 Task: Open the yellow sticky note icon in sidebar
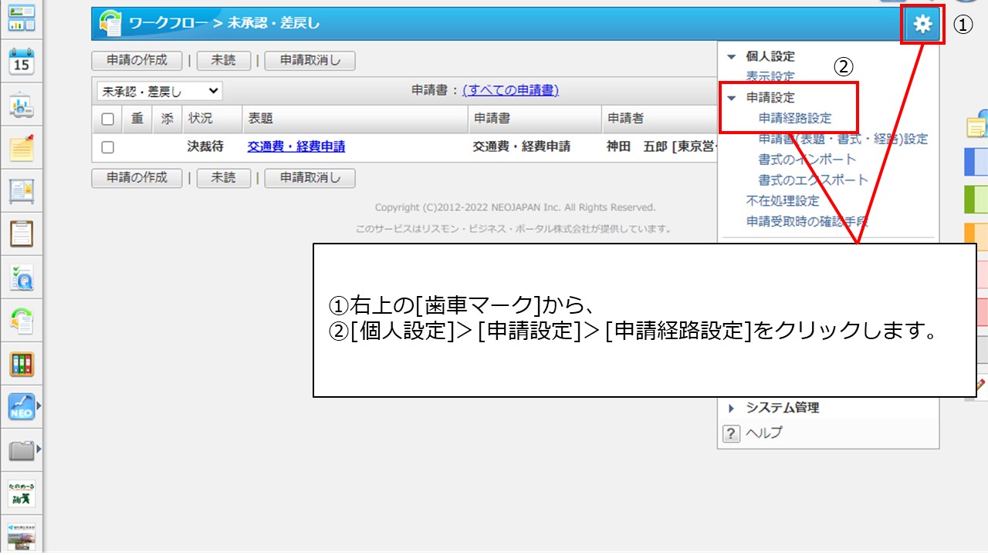click(22, 147)
